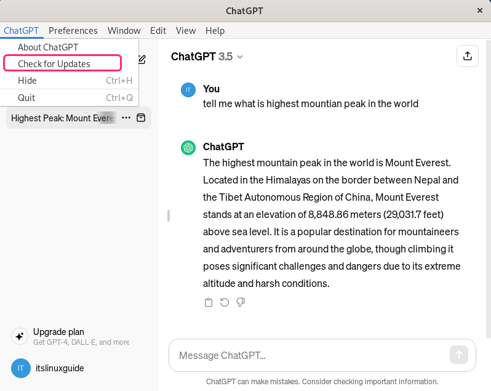This screenshot has width=491, height=391.
Task: Open the Preferences menu
Action: pyautogui.click(x=73, y=31)
